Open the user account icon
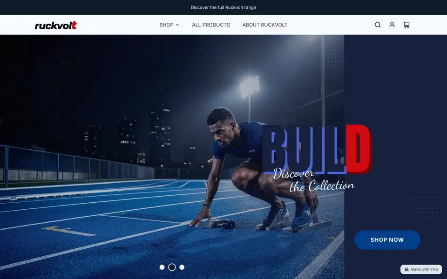The width and height of the screenshot is (447, 279). [392, 25]
